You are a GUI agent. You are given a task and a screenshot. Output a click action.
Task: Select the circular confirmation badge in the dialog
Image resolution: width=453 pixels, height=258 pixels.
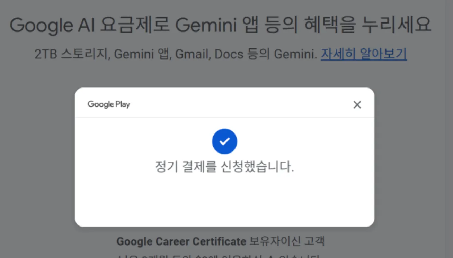[224, 141]
